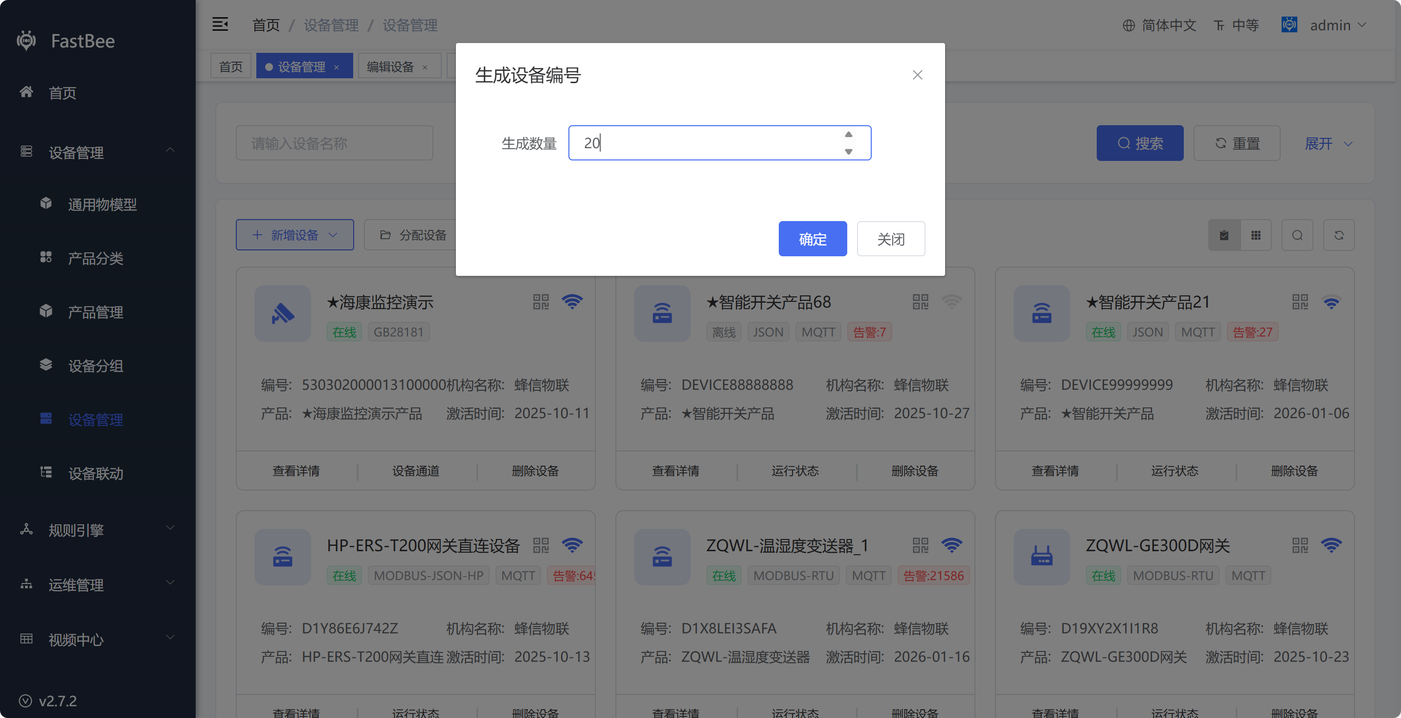Click into the 生成数量 input field
This screenshot has width=1401, height=718.
tap(701, 143)
